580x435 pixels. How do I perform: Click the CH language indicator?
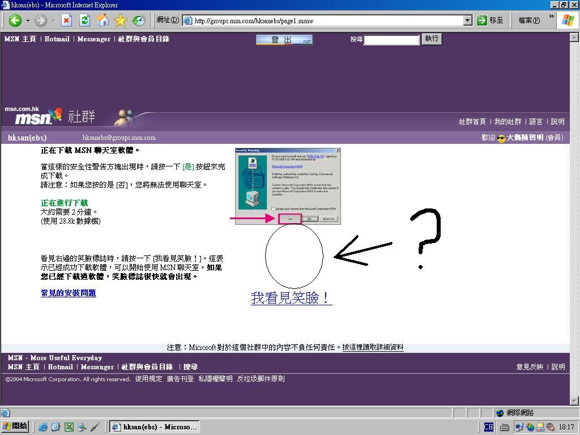489,427
